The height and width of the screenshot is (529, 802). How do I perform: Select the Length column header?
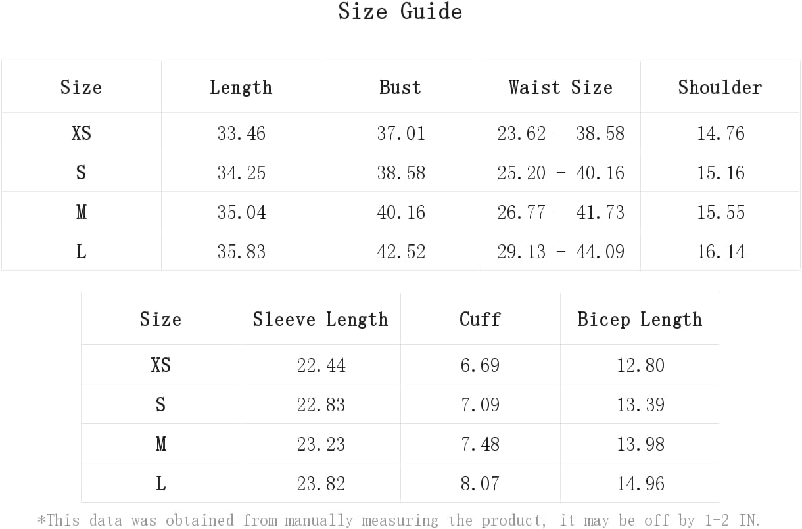point(241,87)
